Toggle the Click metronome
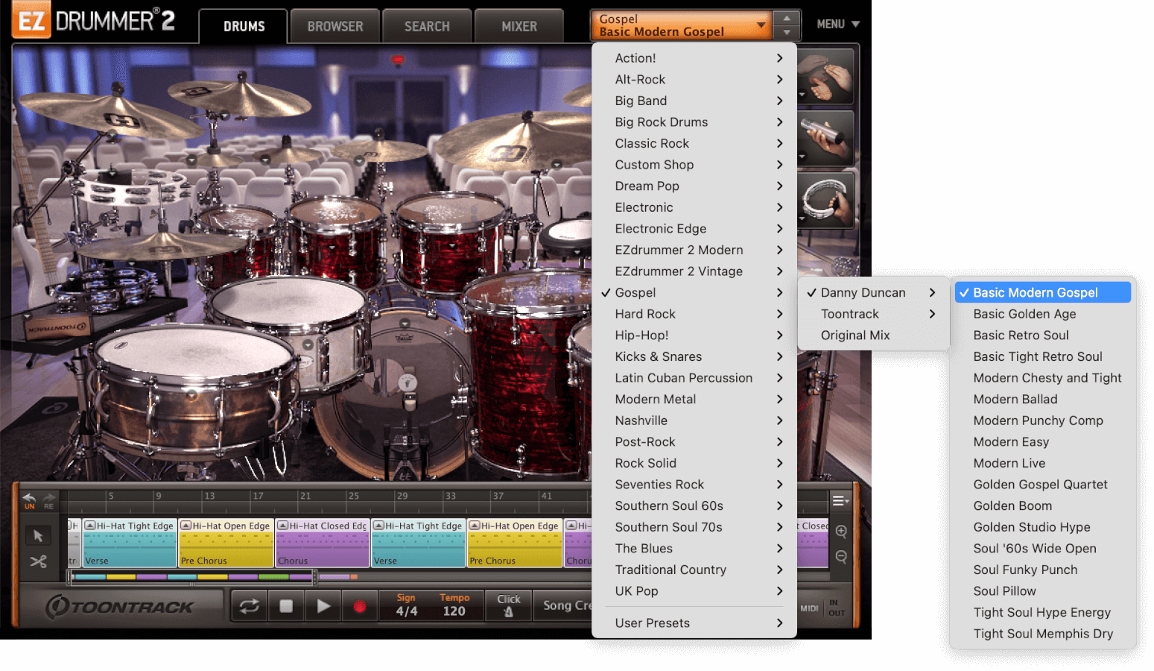The height and width of the screenshot is (671, 1154). [x=509, y=606]
